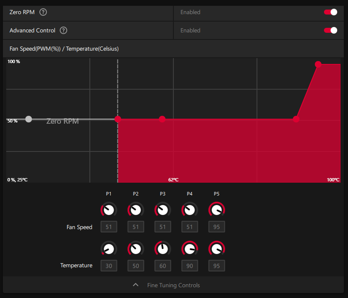The height and width of the screenshot is (298, 348).
Task: Click the Fine Tuning Controls label
Action: [x=173, y=285]
